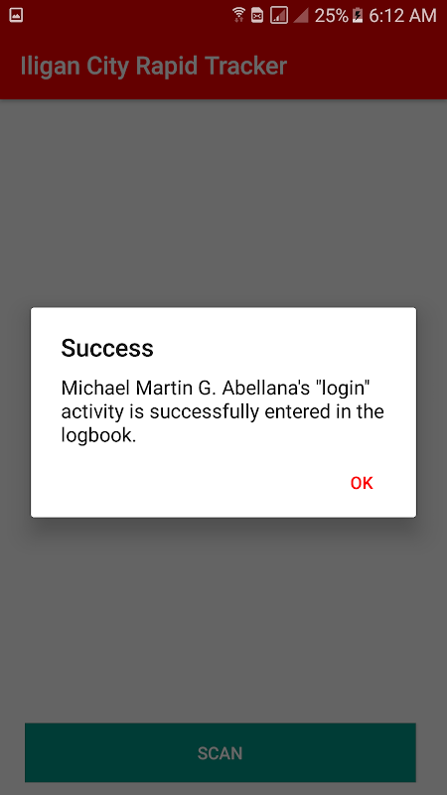This screenshot has width=447, height=795.
Task: Tap the SIM card status icon
Action: click(x=257, y=16)
